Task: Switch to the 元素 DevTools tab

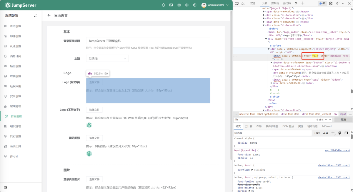Action: click(x=265, y=3)
